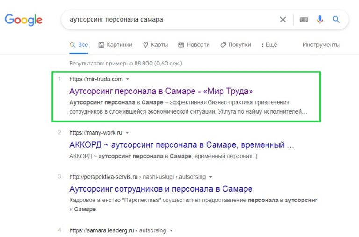Click the perspektiva-servis.ru breadcrumb URL

pos(137,177)
